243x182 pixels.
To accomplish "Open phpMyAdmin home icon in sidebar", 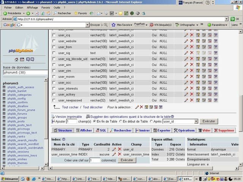I will (x=16, y=60).
